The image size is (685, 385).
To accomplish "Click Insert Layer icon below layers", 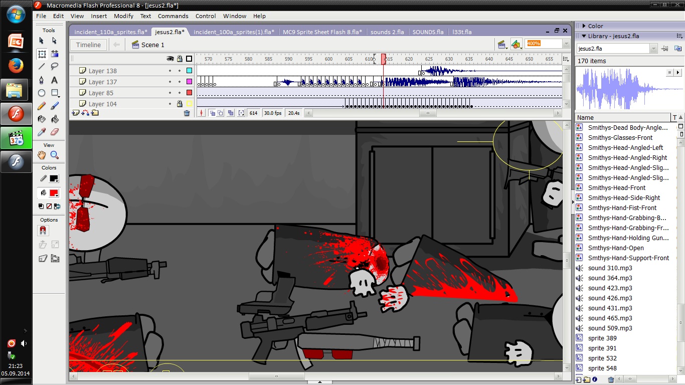I will pyautogui.click(x=76, y=113).
